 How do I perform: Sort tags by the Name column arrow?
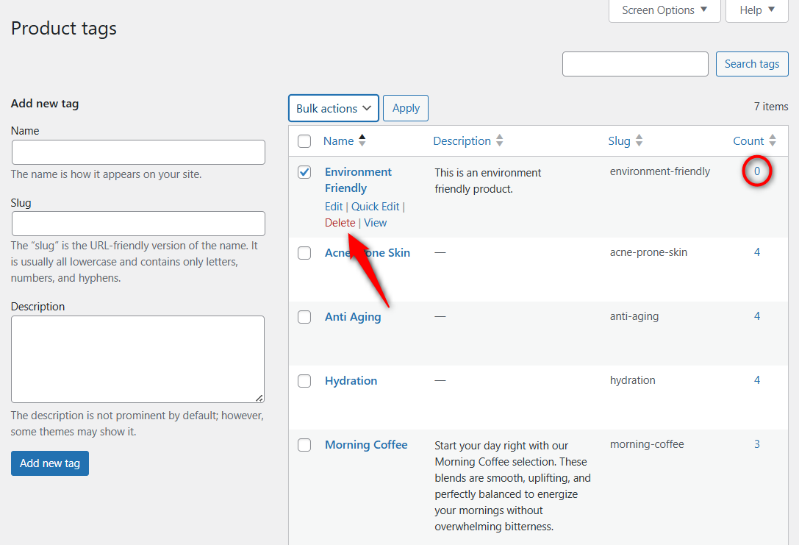tap(363, 140)
